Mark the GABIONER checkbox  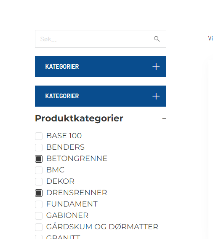(x=39, y=216)
